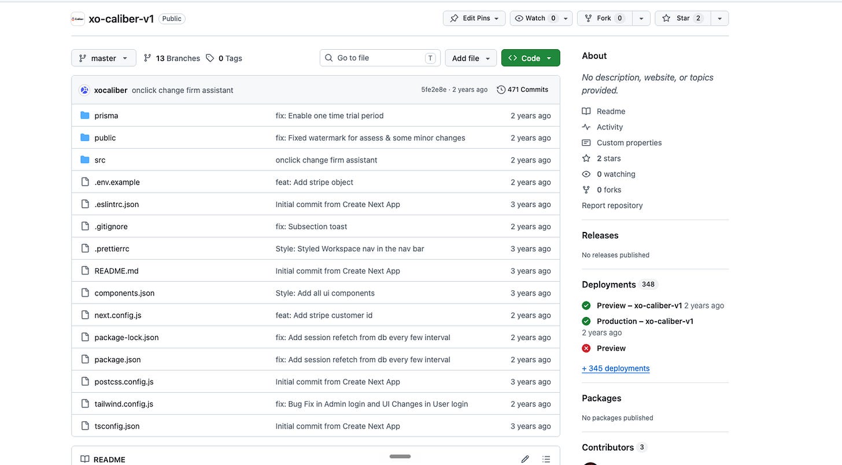The image size is (842, 465).
Task: Click the file icon beside .gitignore
Action: coord(85,226)
